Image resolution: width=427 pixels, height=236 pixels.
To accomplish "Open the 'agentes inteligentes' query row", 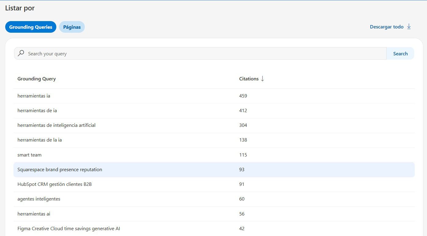I will pos(39,199).
